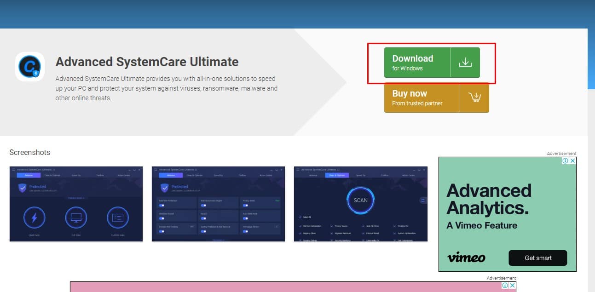Screen dimensions: 595x292
Task: Click the Advanced SystemCare Ultimate title heading
Action: tap(147, 62)
